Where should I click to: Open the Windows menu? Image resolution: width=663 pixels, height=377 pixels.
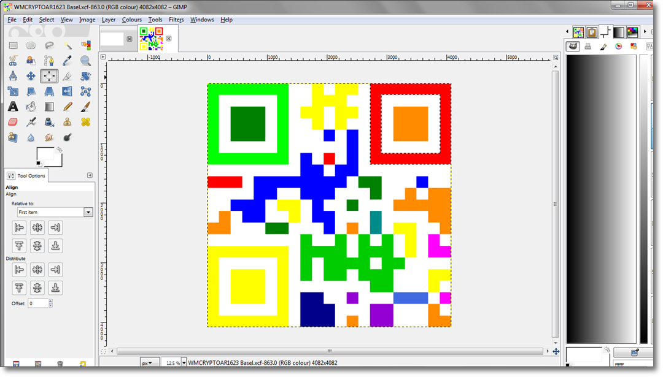(202, 20)
